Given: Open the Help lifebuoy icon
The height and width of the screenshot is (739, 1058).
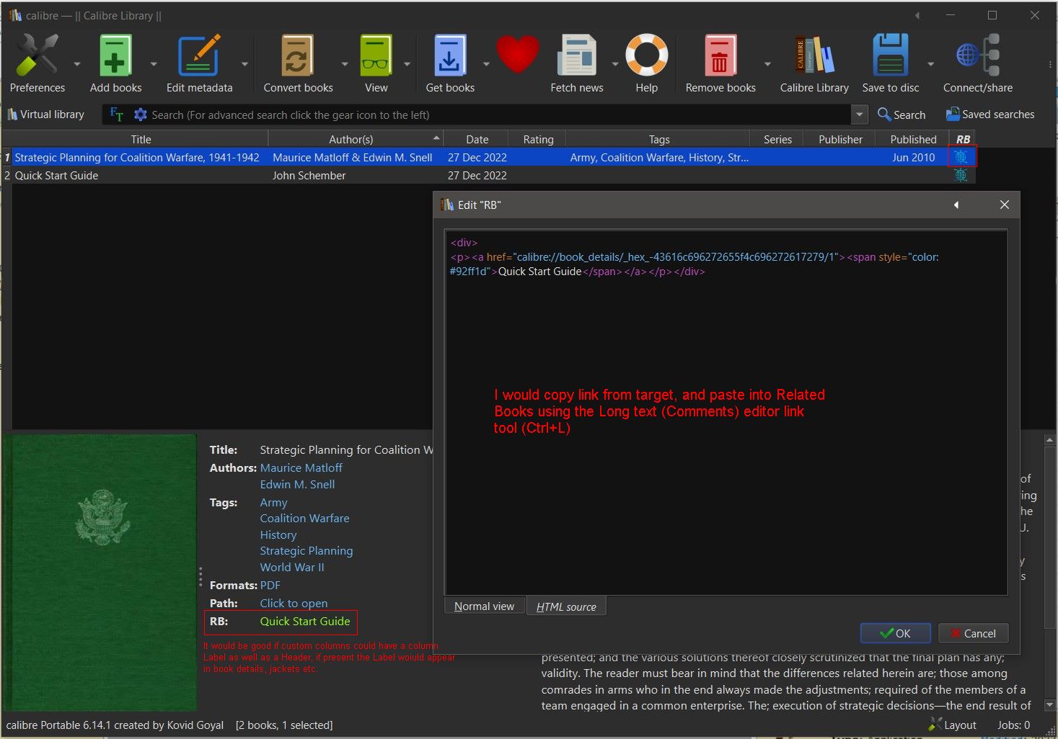Looking at the screenshot, I should [x=646, y=55].
